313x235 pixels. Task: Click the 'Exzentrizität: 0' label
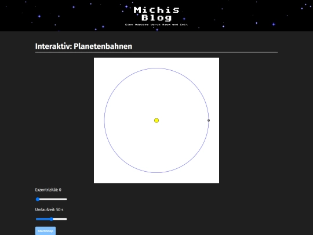(48, 190)
